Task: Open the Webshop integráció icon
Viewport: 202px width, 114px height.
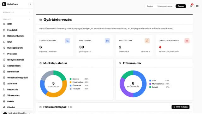Action: coord(4,77)
